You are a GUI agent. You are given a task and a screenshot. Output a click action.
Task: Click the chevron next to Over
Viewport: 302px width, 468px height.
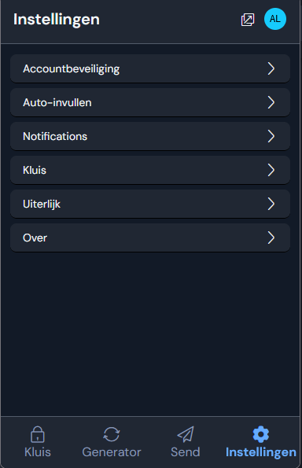(271, 238)
